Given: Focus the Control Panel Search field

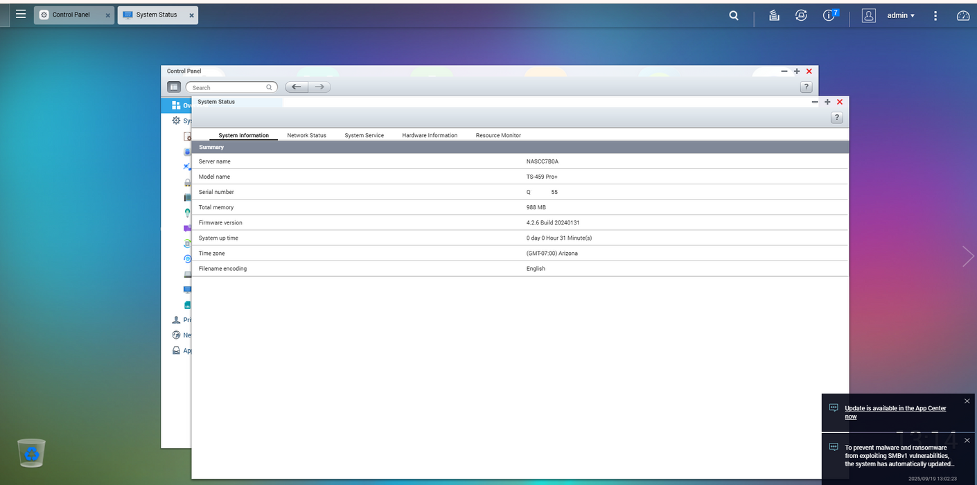Looking at the screenshot, I should coord(231,87).
